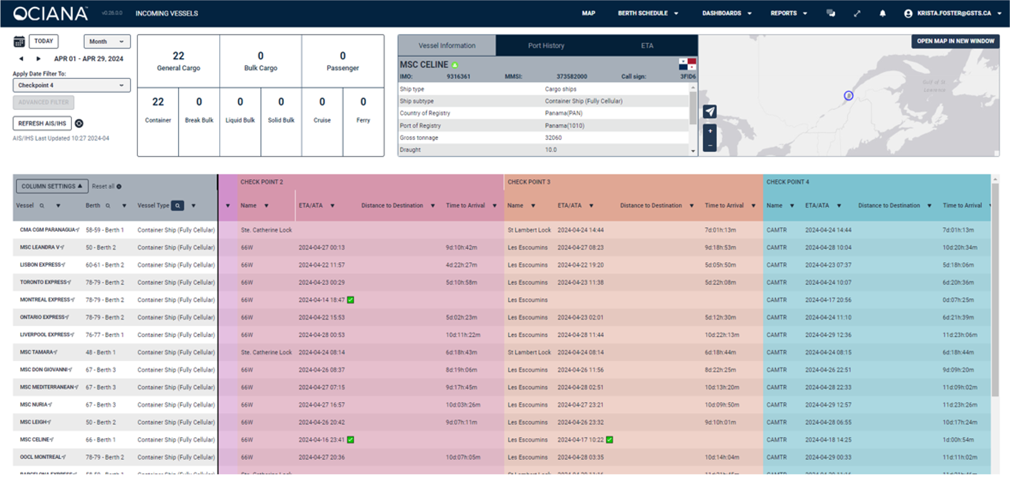
Task: Expand the Checkpoint 4 date filter dropdown
Action: click(71, 85)
